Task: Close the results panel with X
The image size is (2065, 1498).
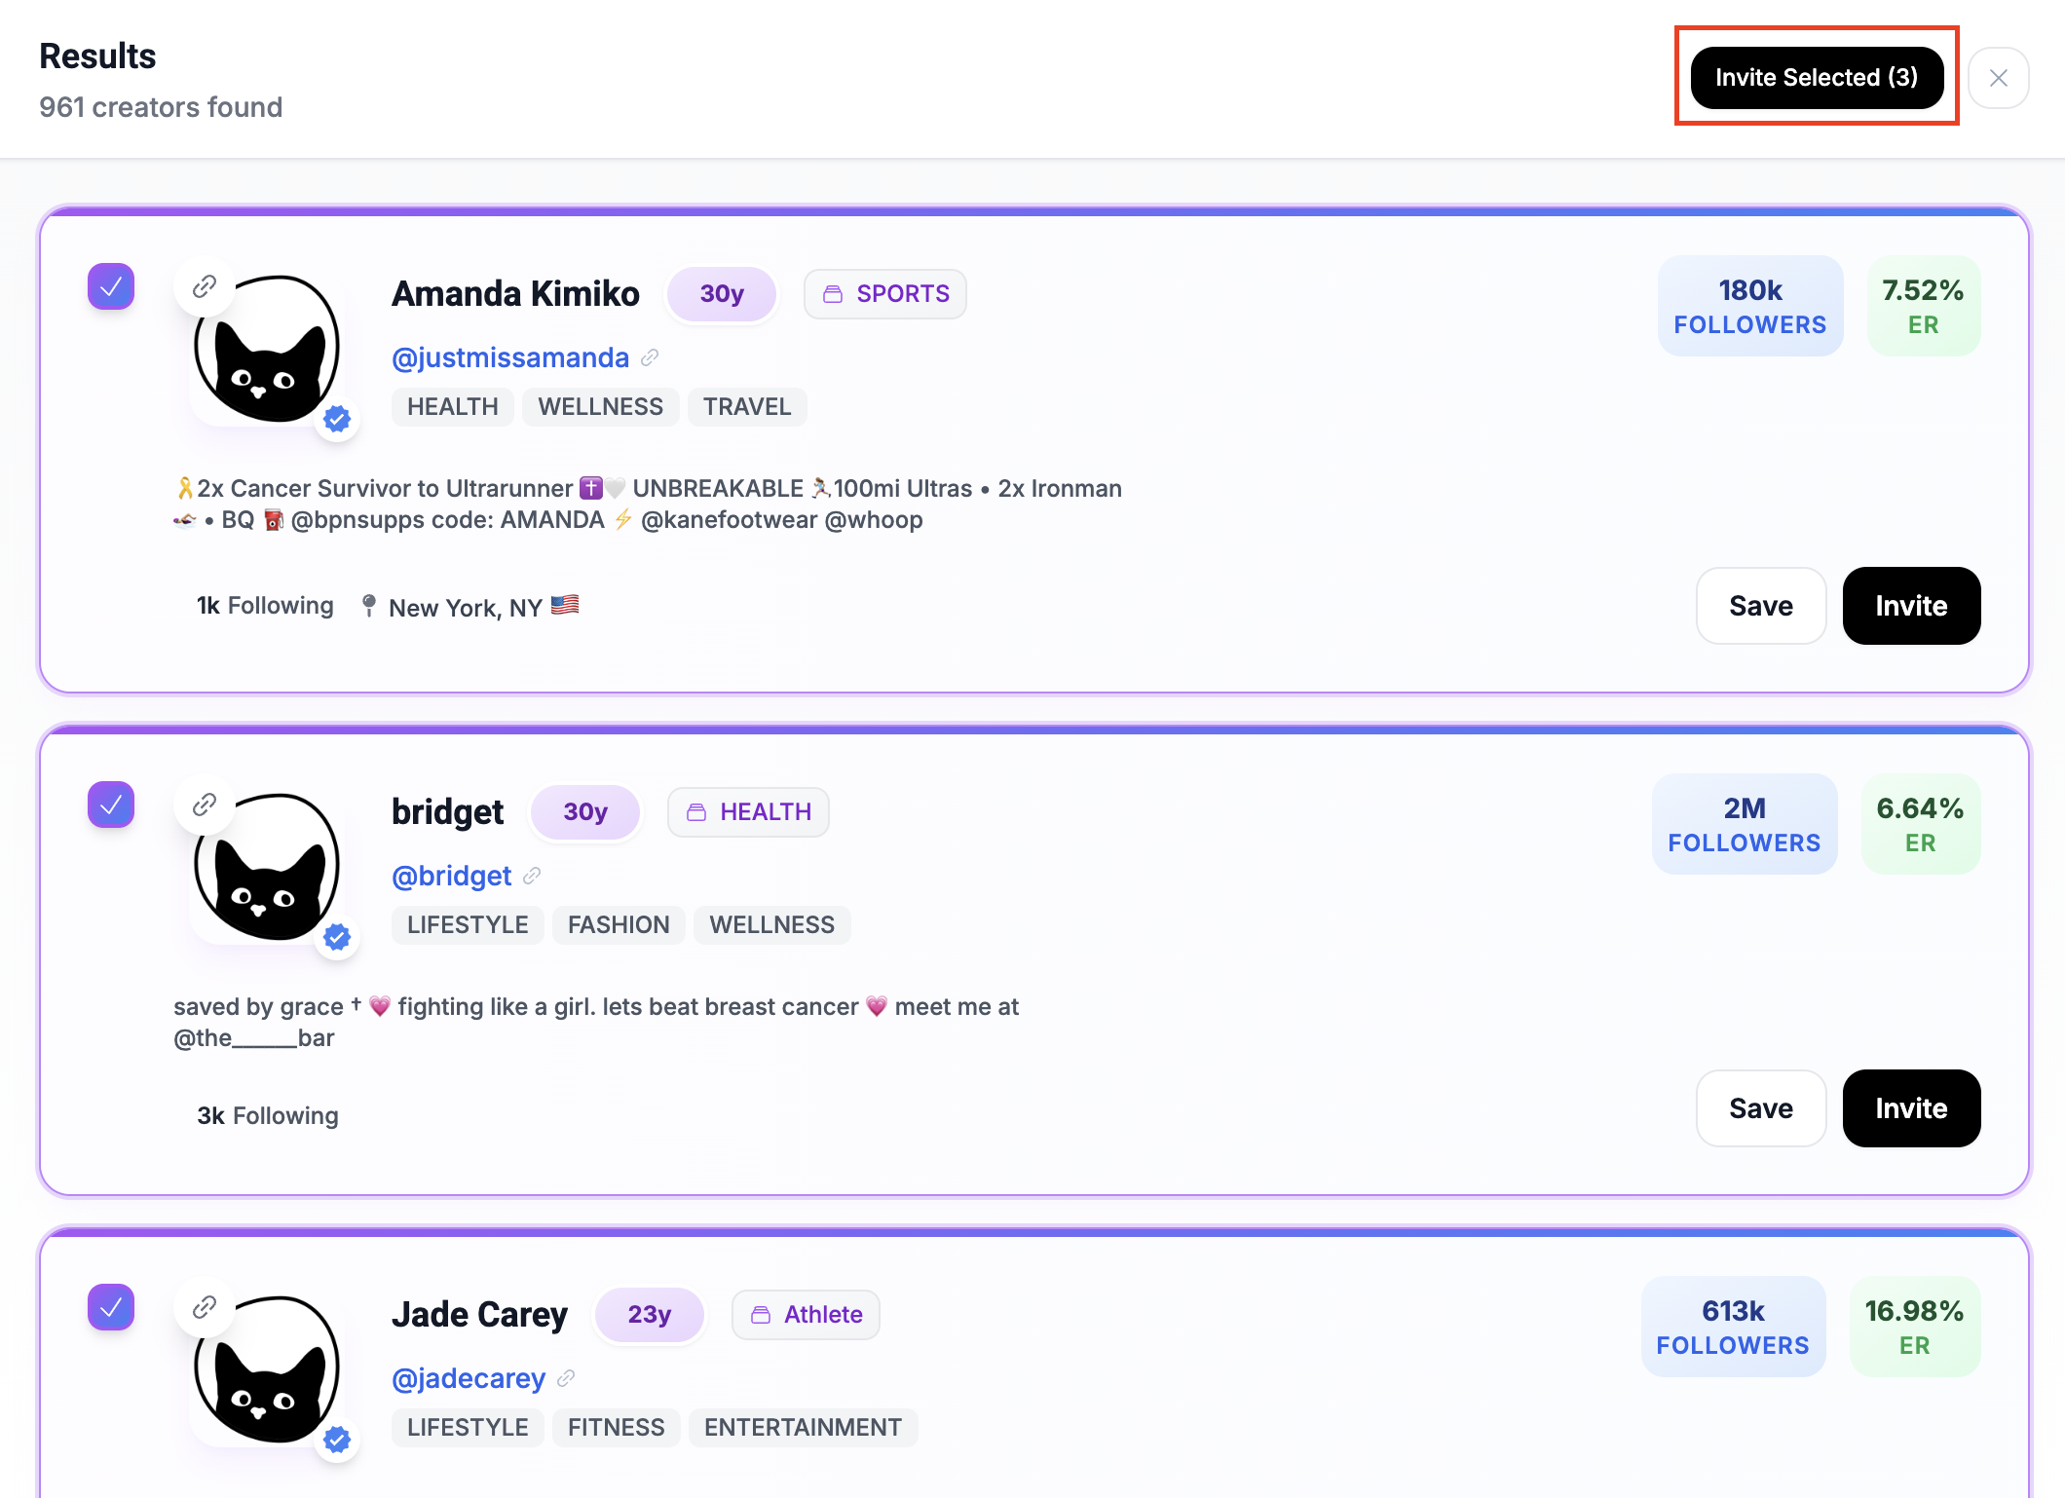Action: [x=1998, y=78]
